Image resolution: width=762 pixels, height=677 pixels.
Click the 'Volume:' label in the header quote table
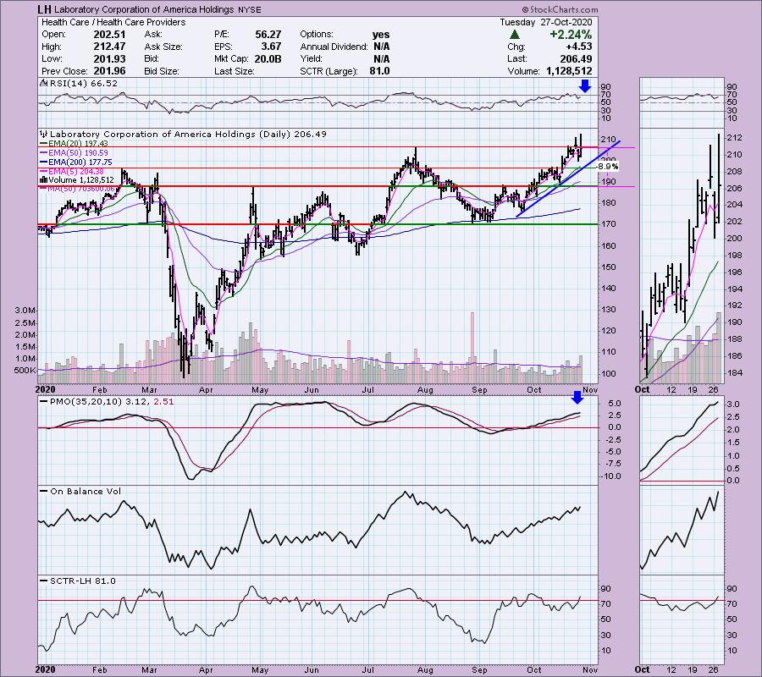click(x=523, y=71)
